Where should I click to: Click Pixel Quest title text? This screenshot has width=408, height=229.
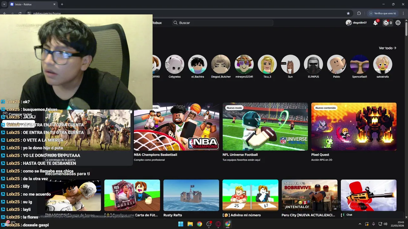point(320,155)
